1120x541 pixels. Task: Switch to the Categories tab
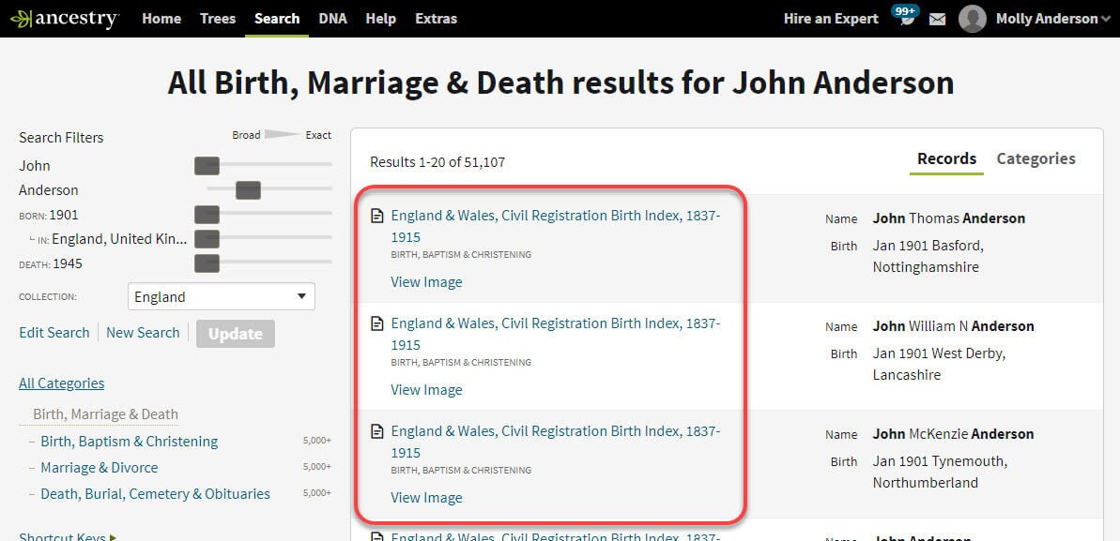[1036, 158]
